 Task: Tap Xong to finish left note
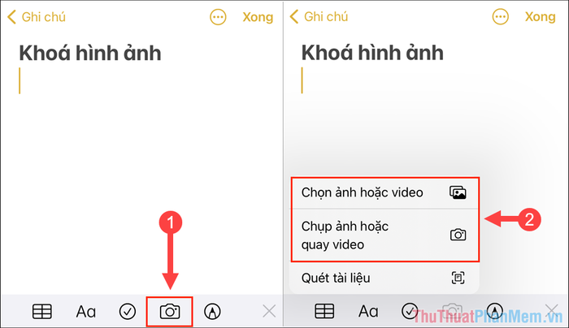point(258,17)
